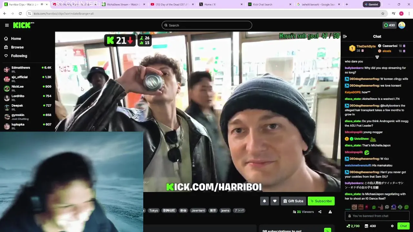Go to Home in sidebar
The image size is (413, 232).
pos(16,39)
